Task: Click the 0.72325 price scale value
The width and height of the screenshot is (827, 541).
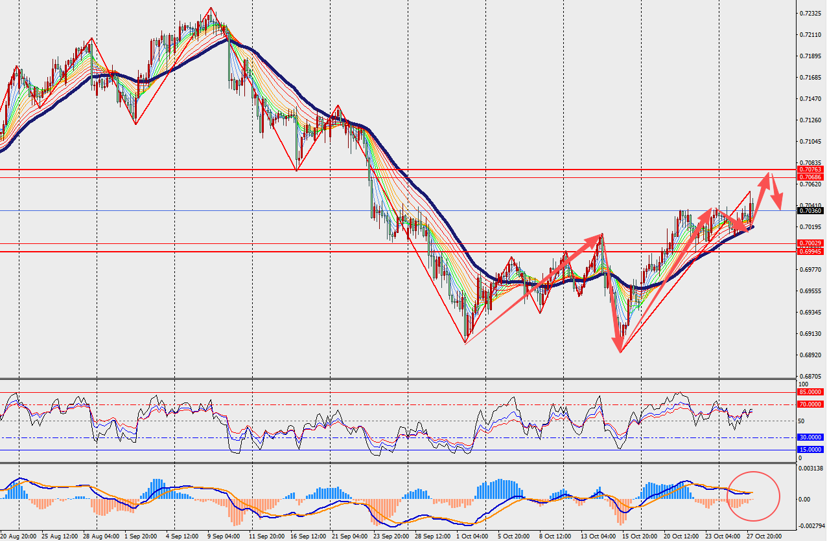Action: coord(811,13)
